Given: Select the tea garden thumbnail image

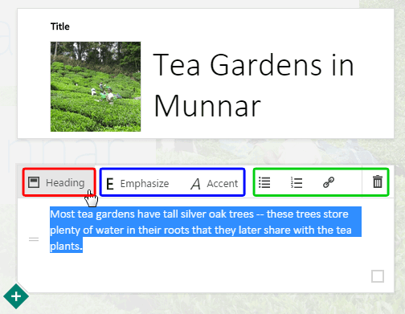Looking at the screenshot, I should tap(96, 87).
